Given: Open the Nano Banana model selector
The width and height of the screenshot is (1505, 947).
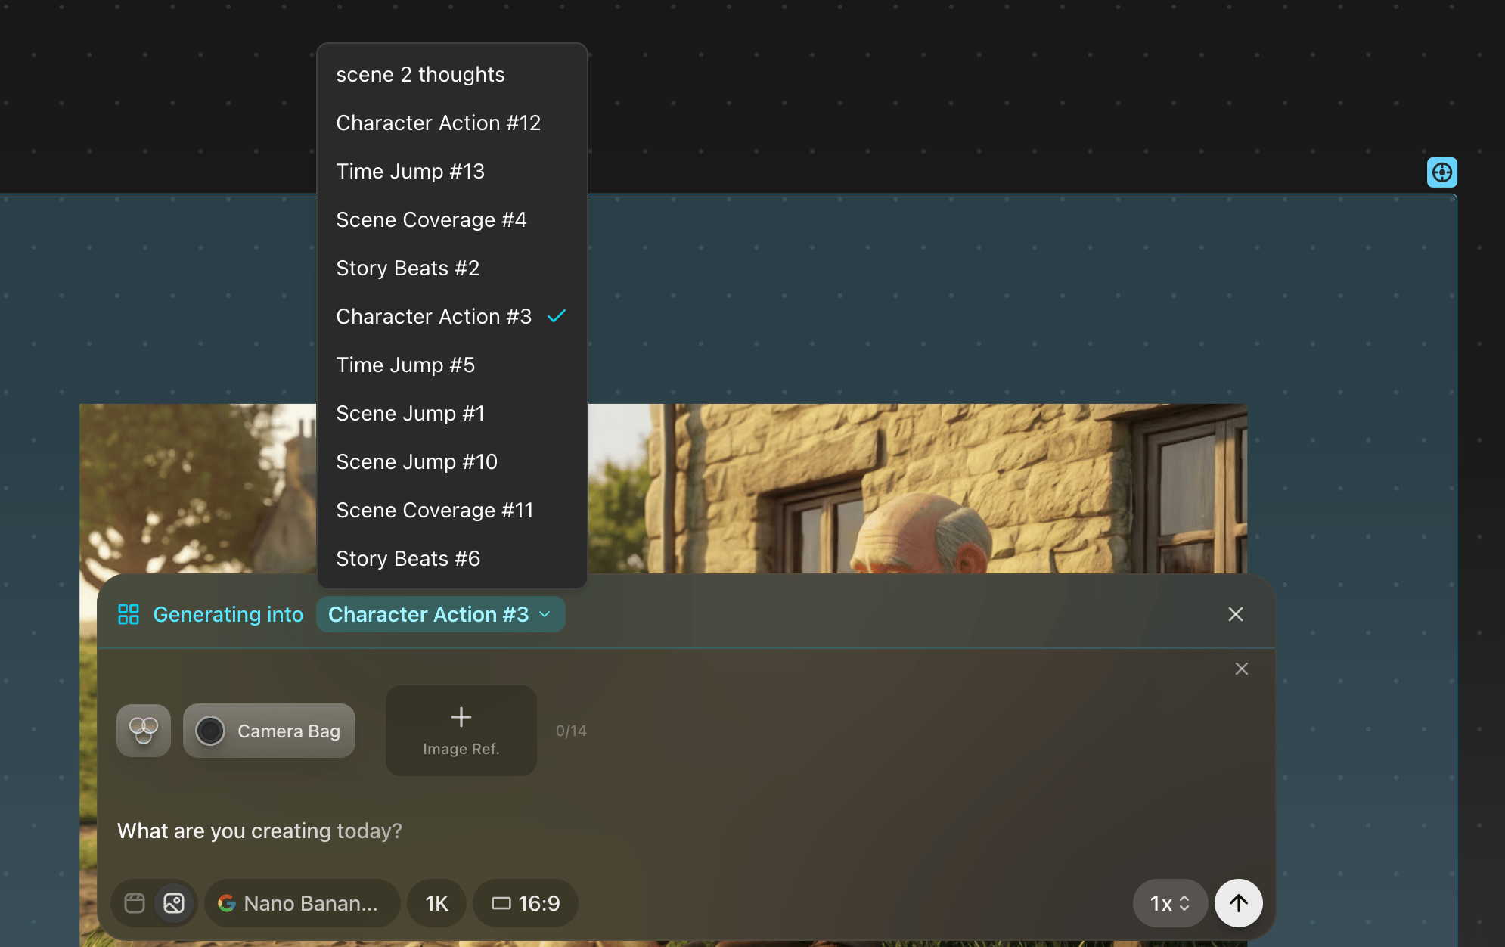Looking at the screenshot, I should (x=301, y=903).
